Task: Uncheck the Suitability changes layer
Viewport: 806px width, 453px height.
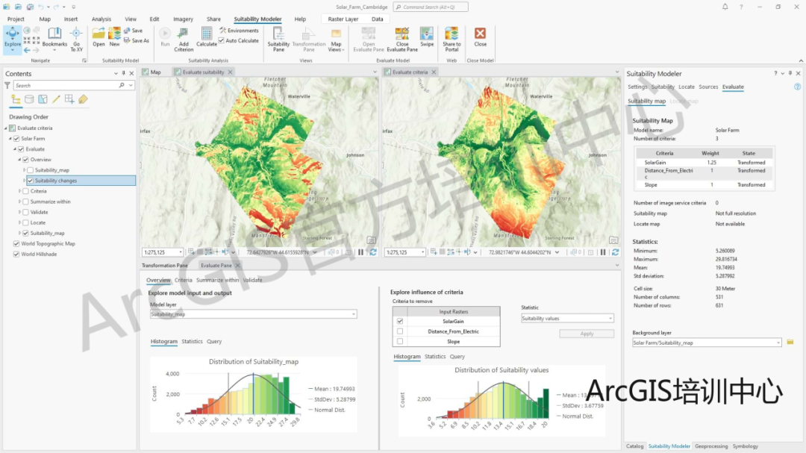Action: click(x=31, y=181)
